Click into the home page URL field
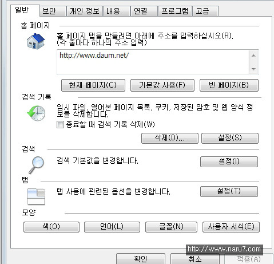This screenshot has height=264, width=274. (x=153, y=62)
